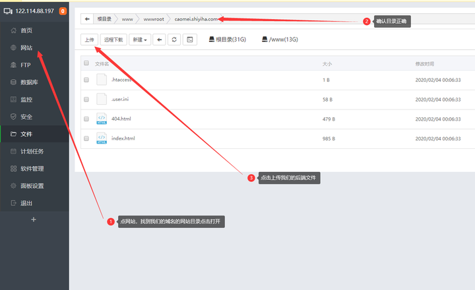The height and width of the screenshot is (290, 475).
Task: Open the .htaccess file name
Action: (121, 80)
